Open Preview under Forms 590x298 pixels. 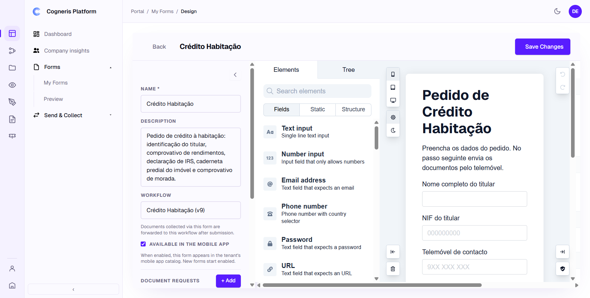tap(53, 99)
